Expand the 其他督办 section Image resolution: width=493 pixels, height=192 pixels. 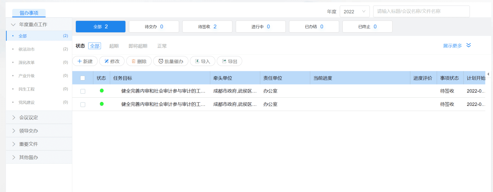pos(39,157)
